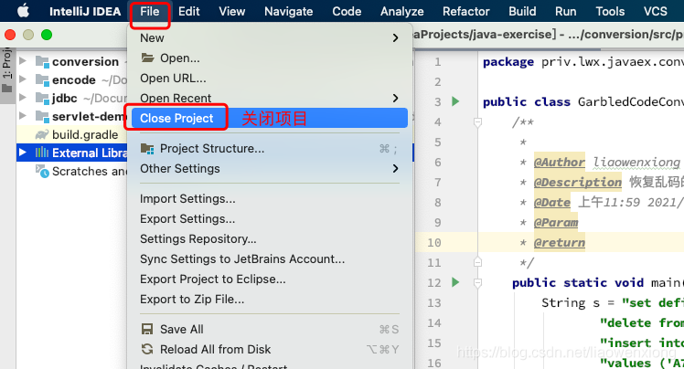Viewport: 684px width, 369px height.
Task: Expand Other Settings submenu
Action: [270, 169]
